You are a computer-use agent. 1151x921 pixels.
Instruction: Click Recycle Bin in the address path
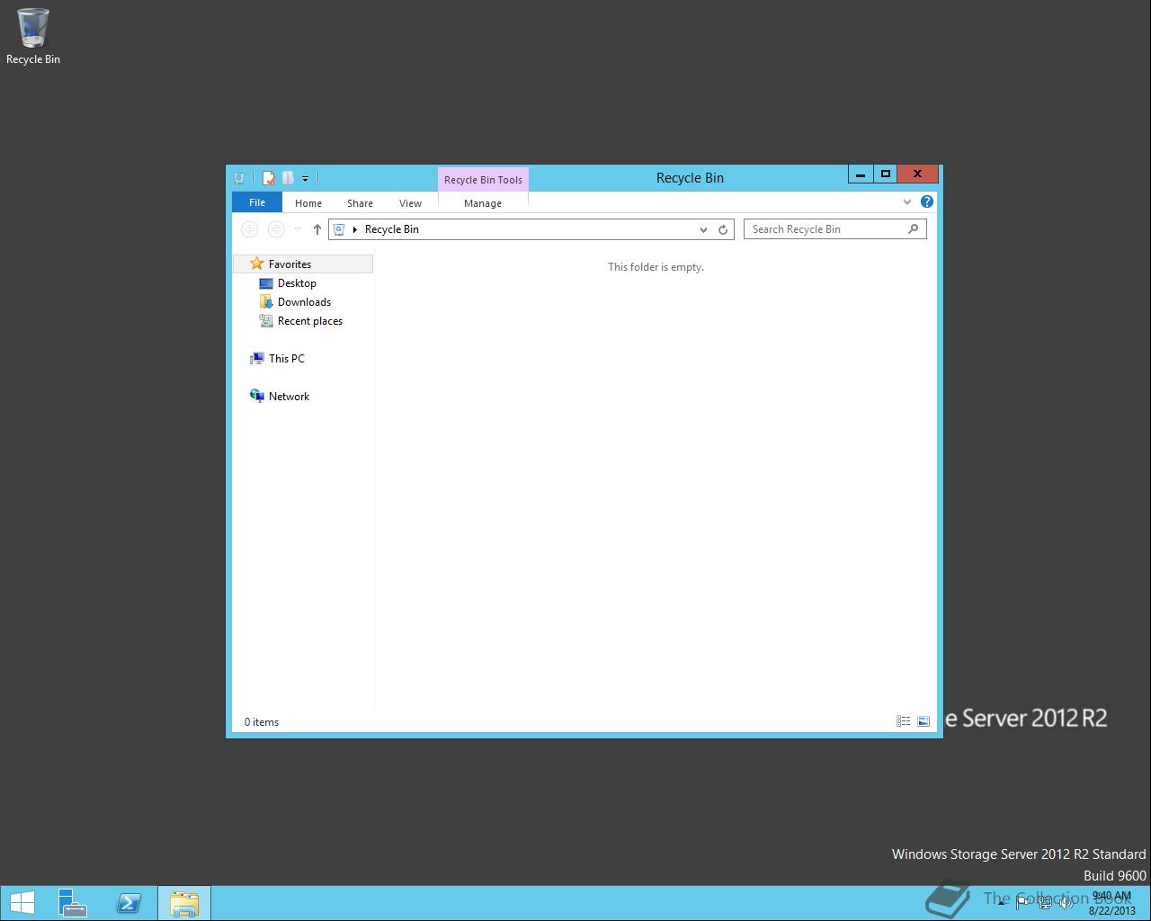pos(392,229)
